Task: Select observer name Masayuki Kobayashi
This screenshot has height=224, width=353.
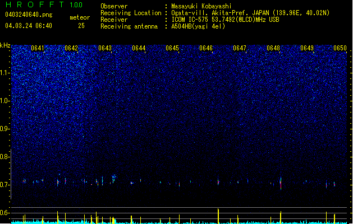Action: pyautogui.click(x=201, y=6)
